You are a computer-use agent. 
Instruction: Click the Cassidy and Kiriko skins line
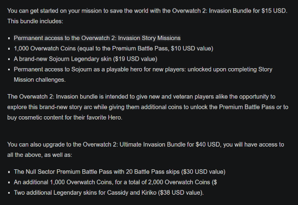(109, 193)
